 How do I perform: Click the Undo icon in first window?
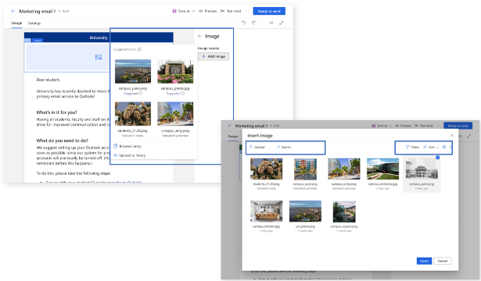click(243, 23)
